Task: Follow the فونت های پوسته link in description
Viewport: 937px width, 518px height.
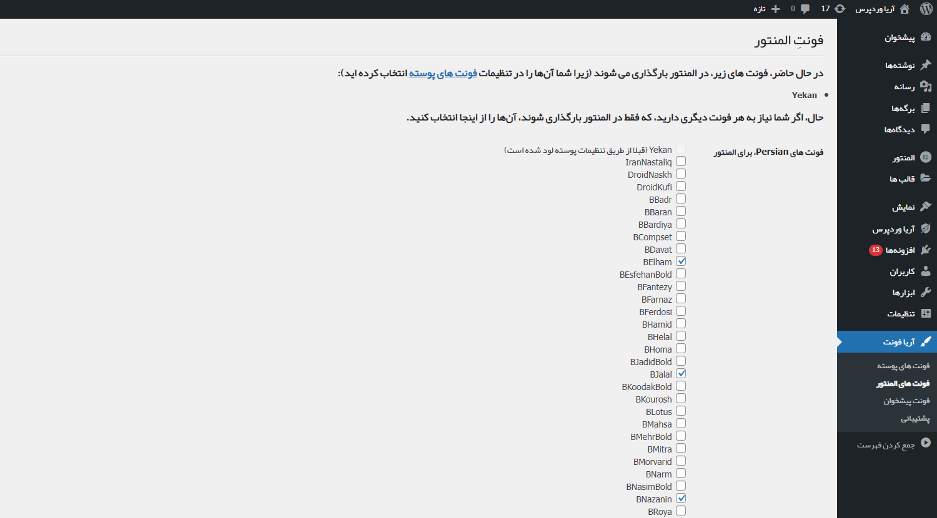Action: (443, 74)
